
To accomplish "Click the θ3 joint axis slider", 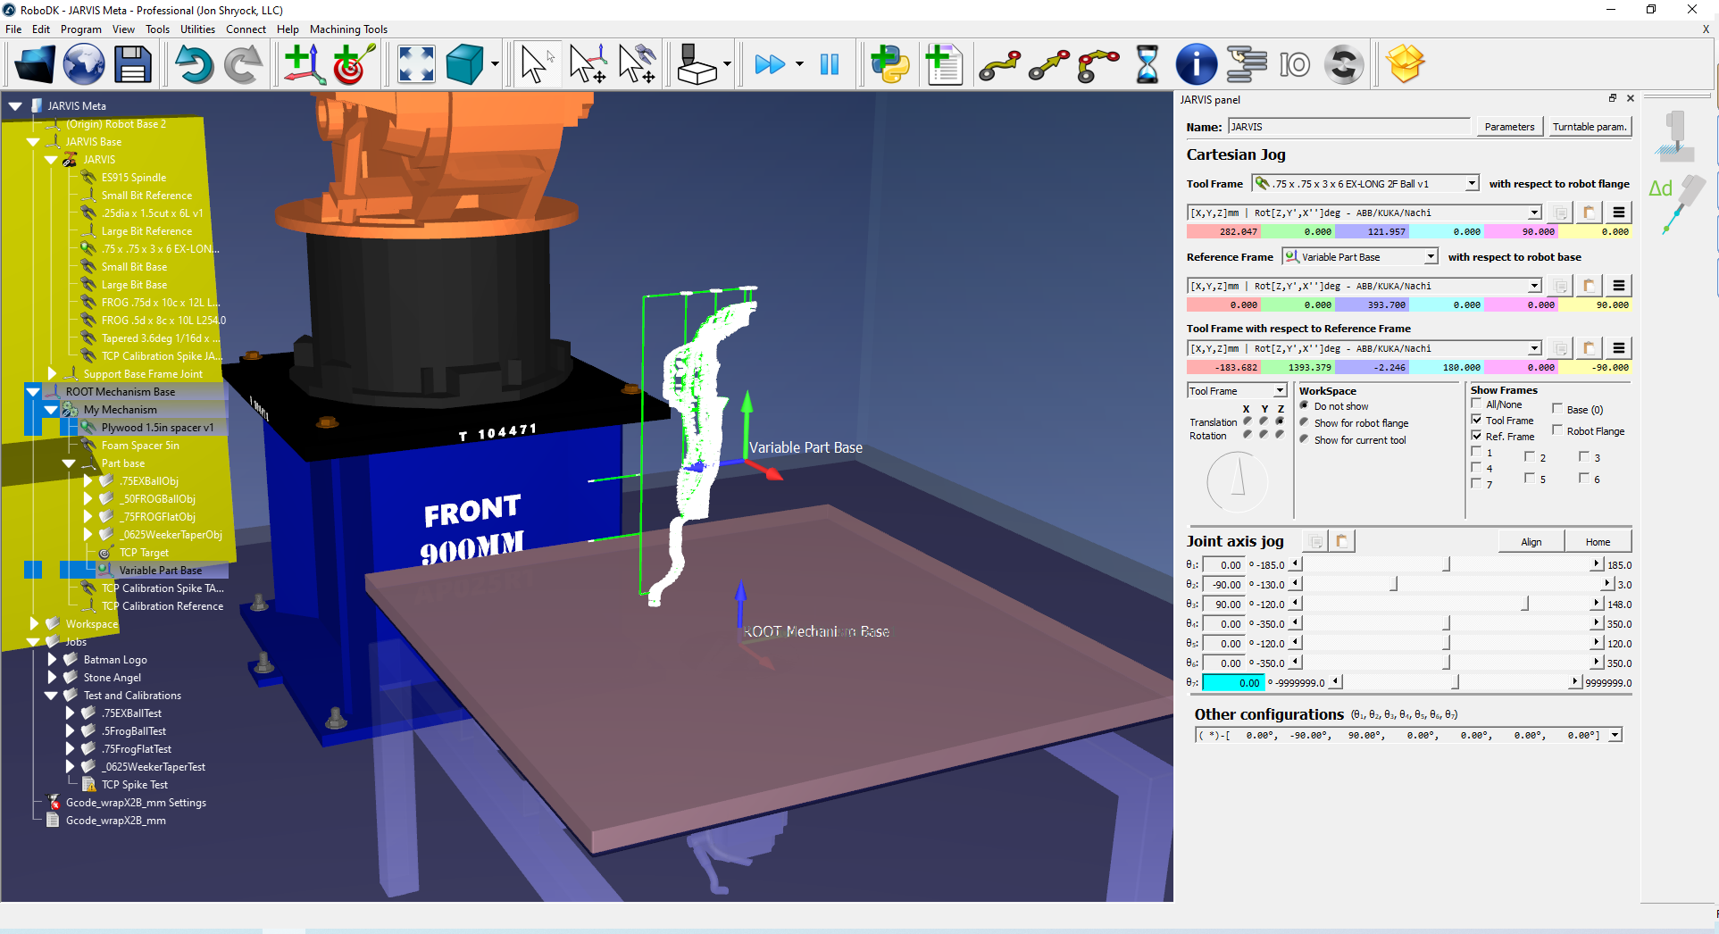I will point(1524,605).
